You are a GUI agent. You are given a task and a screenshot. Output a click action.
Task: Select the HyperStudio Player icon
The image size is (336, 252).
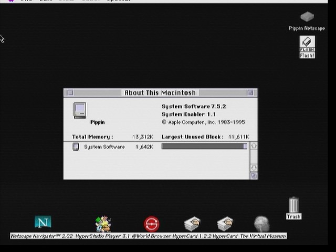tap(103, 224)
